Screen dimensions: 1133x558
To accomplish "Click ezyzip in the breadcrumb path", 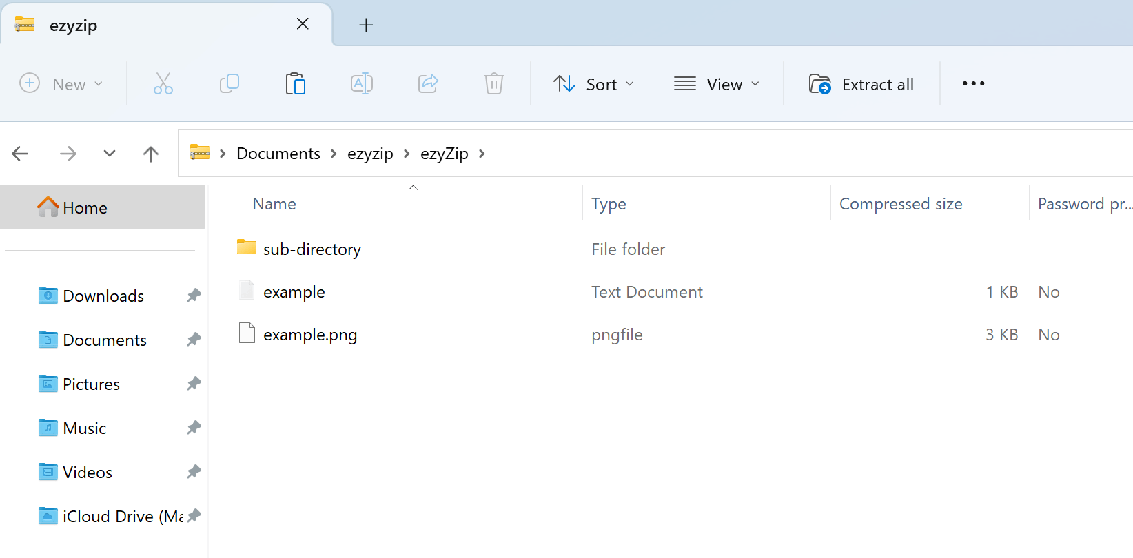I will (370, 154).
